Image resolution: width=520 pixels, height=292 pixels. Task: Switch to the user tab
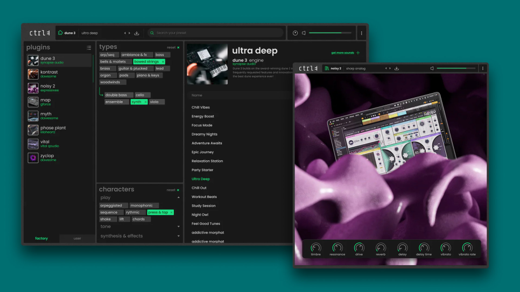(x=78, y=238)
